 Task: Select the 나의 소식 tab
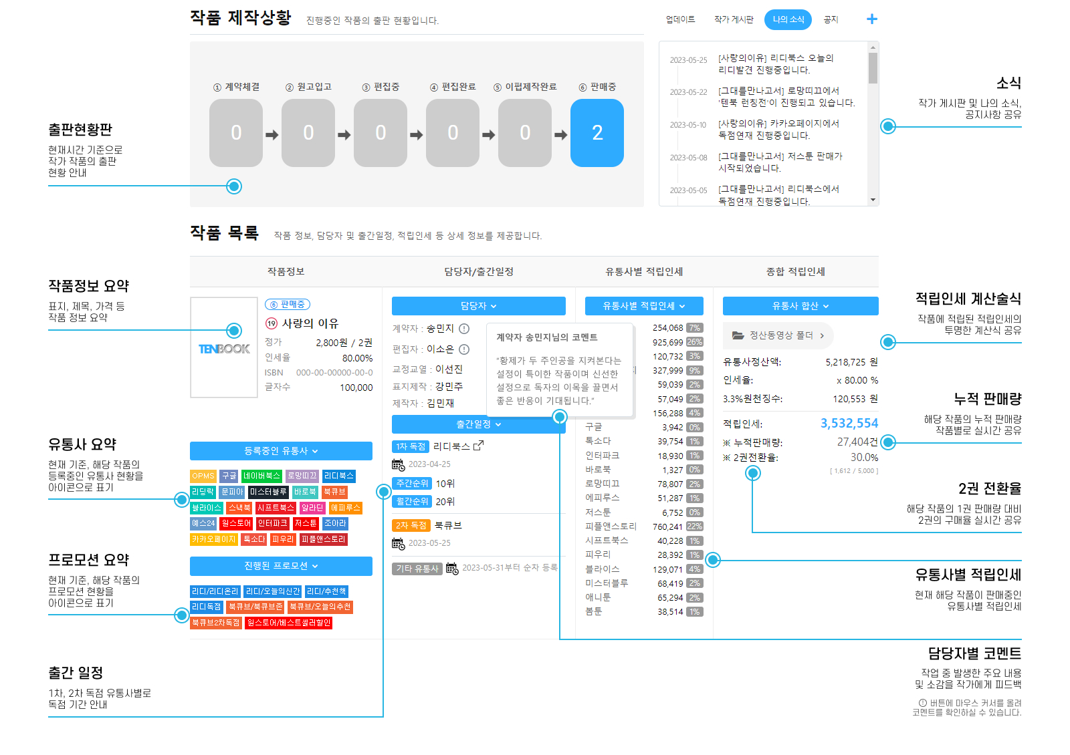[788, 19]
